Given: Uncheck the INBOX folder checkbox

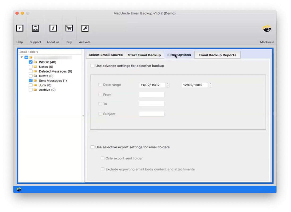Looking at the screenshot, I should point(31,62).
